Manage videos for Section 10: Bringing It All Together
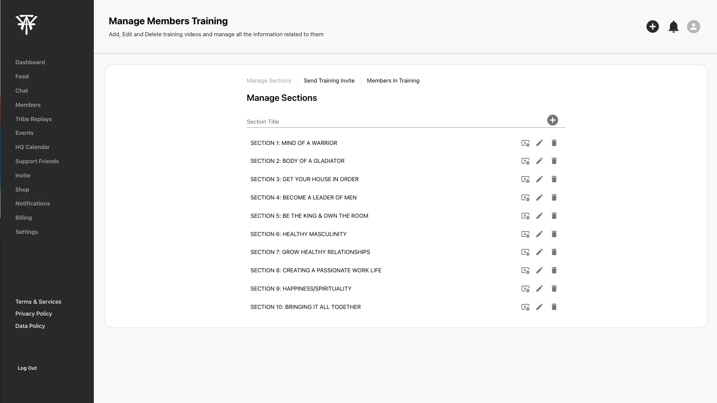The image size is (717, 403). pyautogui.click(x=525, y=307)
